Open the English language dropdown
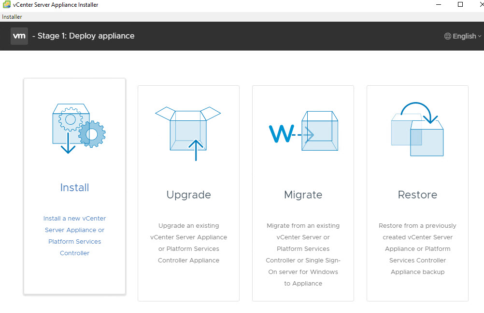 pyautogui.click(x=464, y=36)
